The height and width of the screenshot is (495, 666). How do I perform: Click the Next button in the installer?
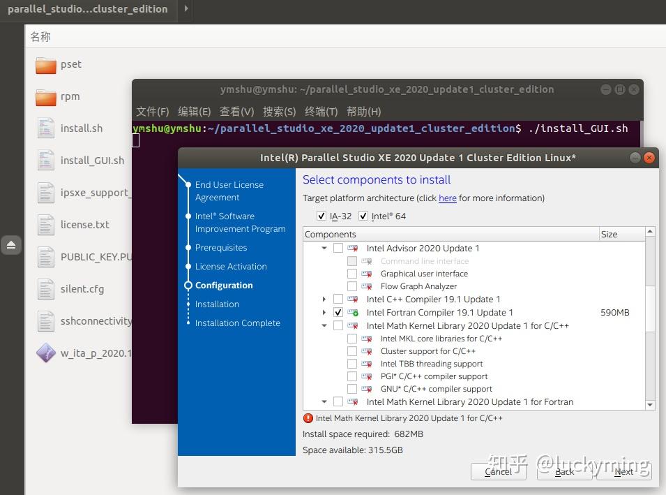tap(623, 472)
